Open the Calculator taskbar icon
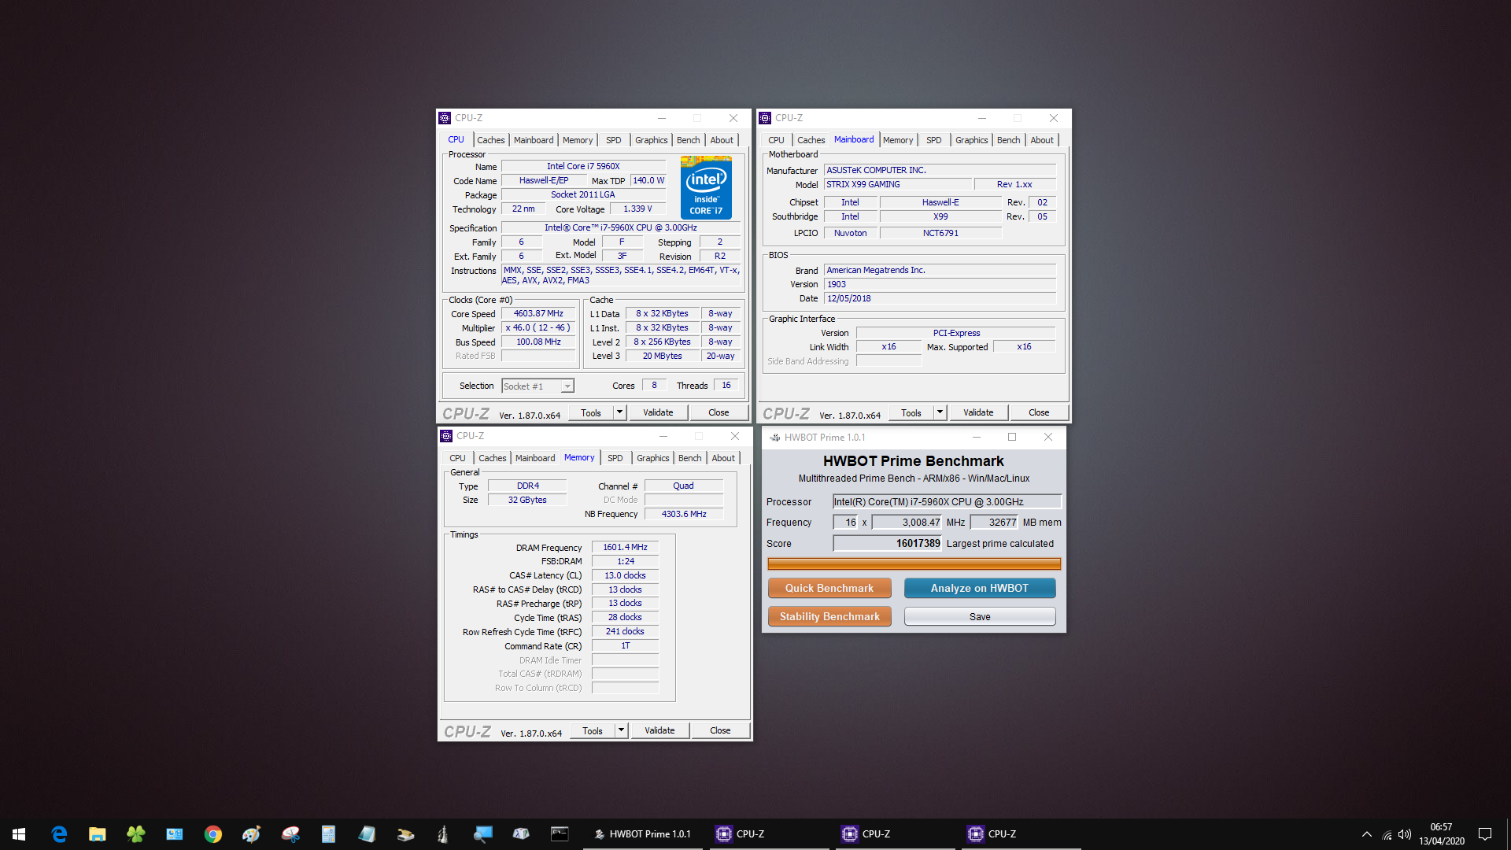The image size is (1511, 850). 328,834
